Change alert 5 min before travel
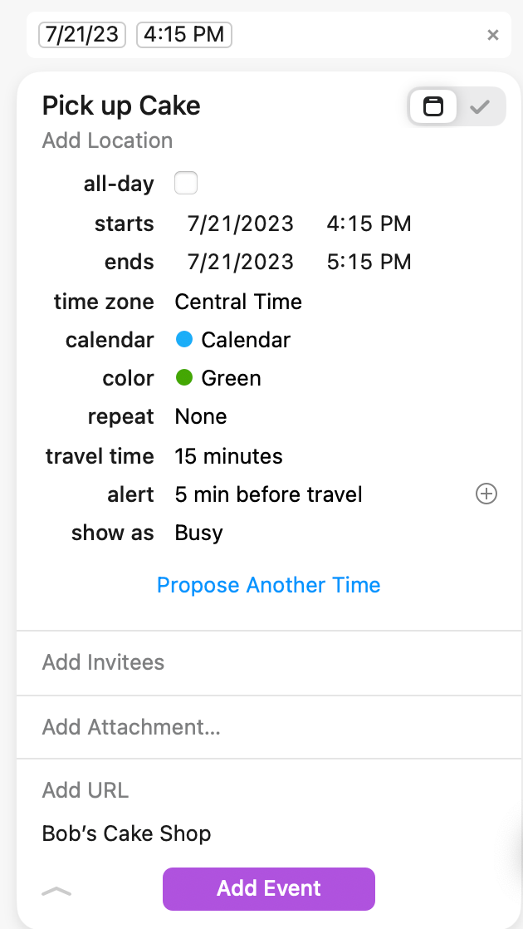This screenshot has height=929, width=523. pyautogui.click(x=268, y=494)
